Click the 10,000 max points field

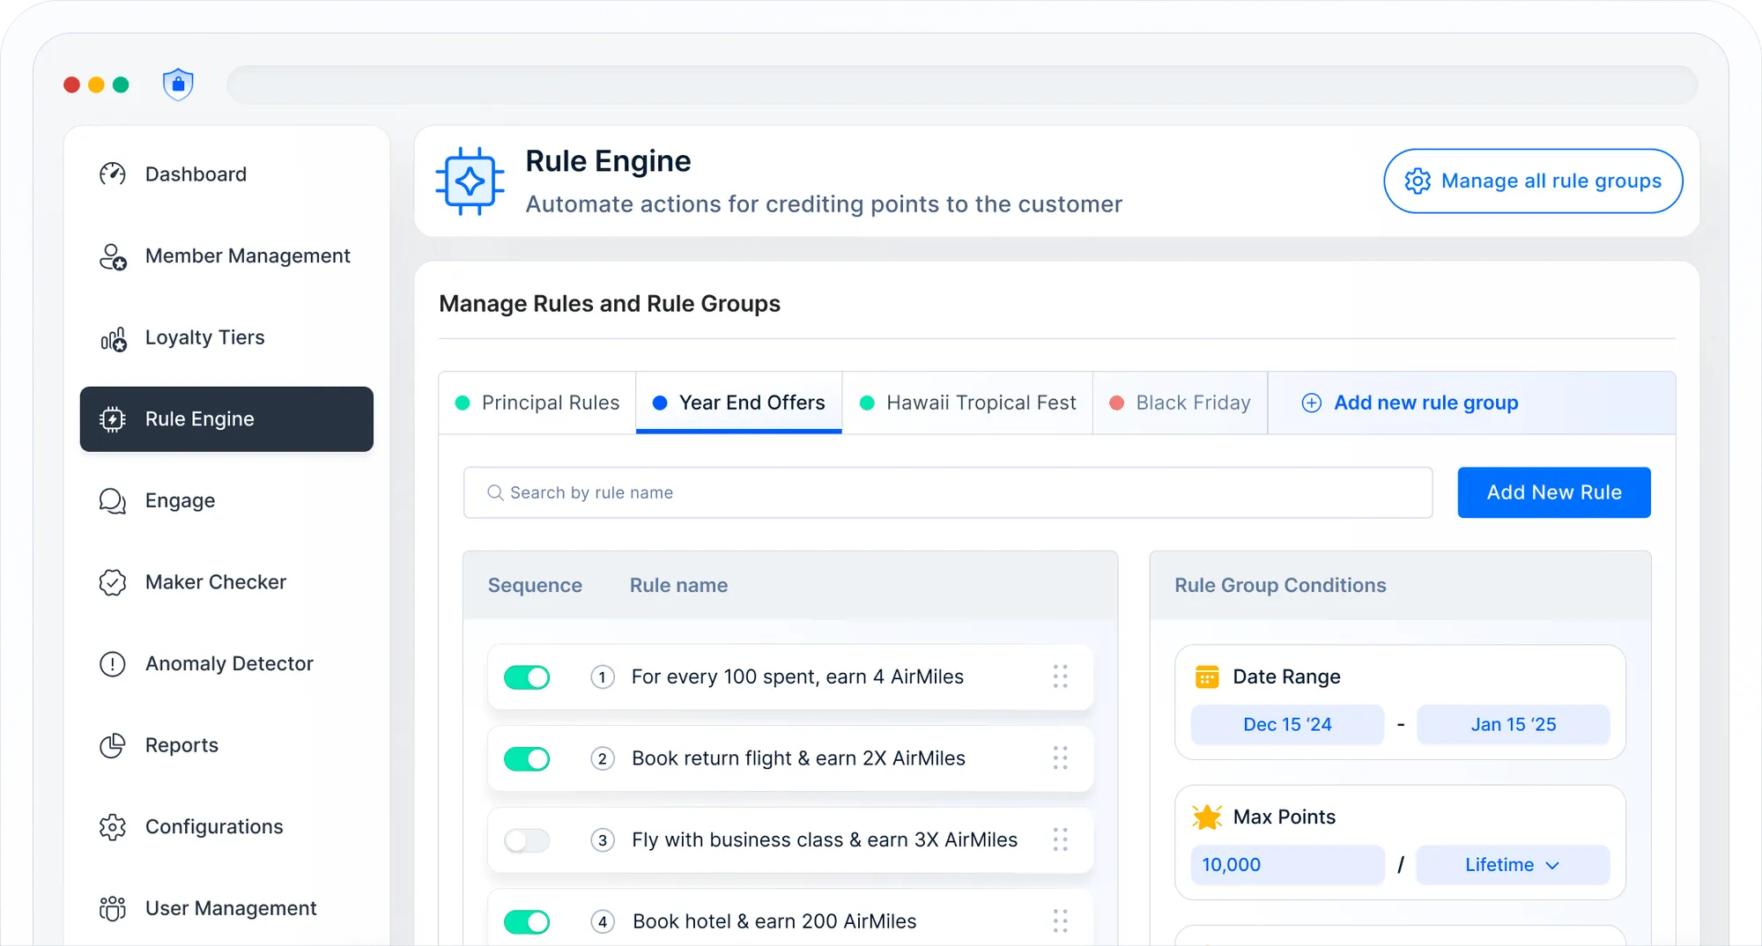pyautogui.click(x=1287, y=865)
